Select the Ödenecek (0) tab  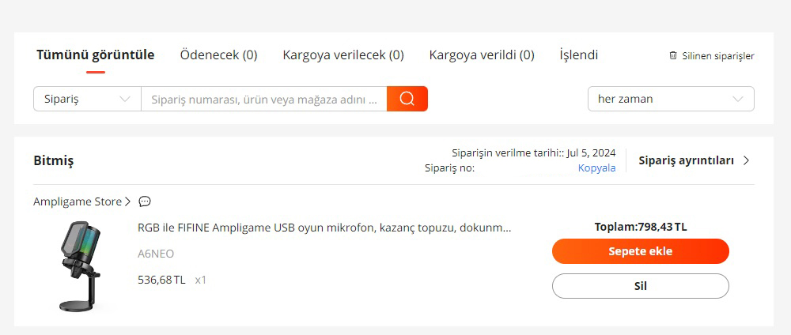(218, 55)
